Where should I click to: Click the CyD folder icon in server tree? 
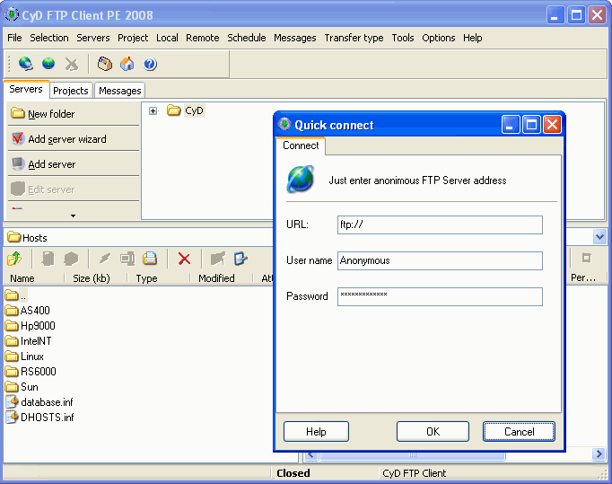click(x=174, y=110)
